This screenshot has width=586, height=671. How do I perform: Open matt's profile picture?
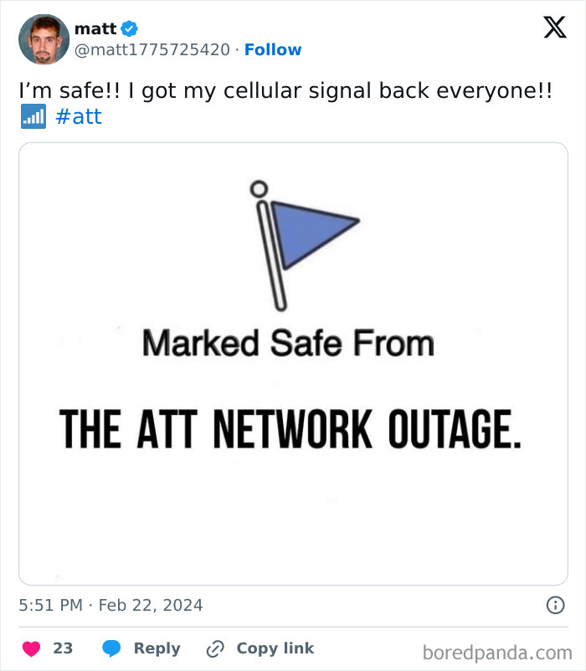pos(44,39)
